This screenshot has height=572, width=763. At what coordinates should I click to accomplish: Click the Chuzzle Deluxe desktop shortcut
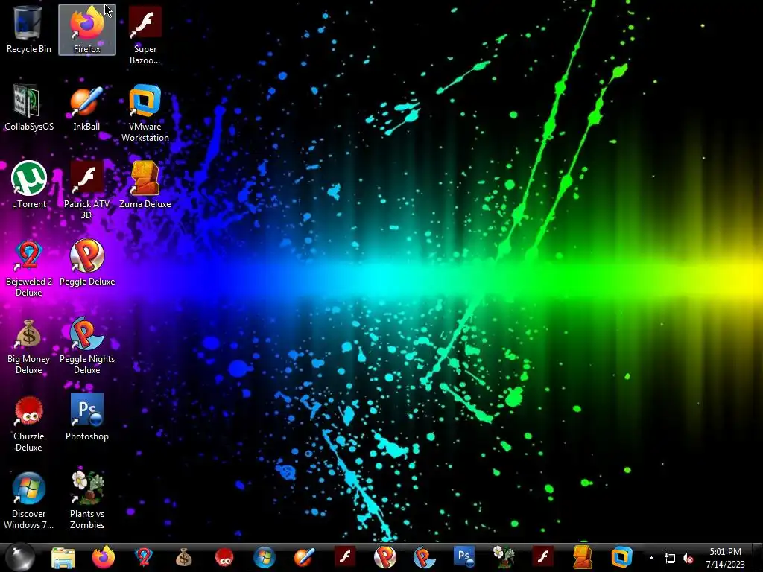tap(28, 423)
